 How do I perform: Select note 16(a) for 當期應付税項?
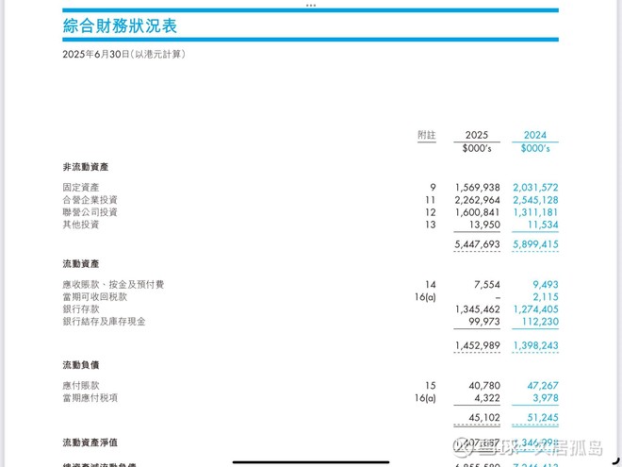coord(425,397)
